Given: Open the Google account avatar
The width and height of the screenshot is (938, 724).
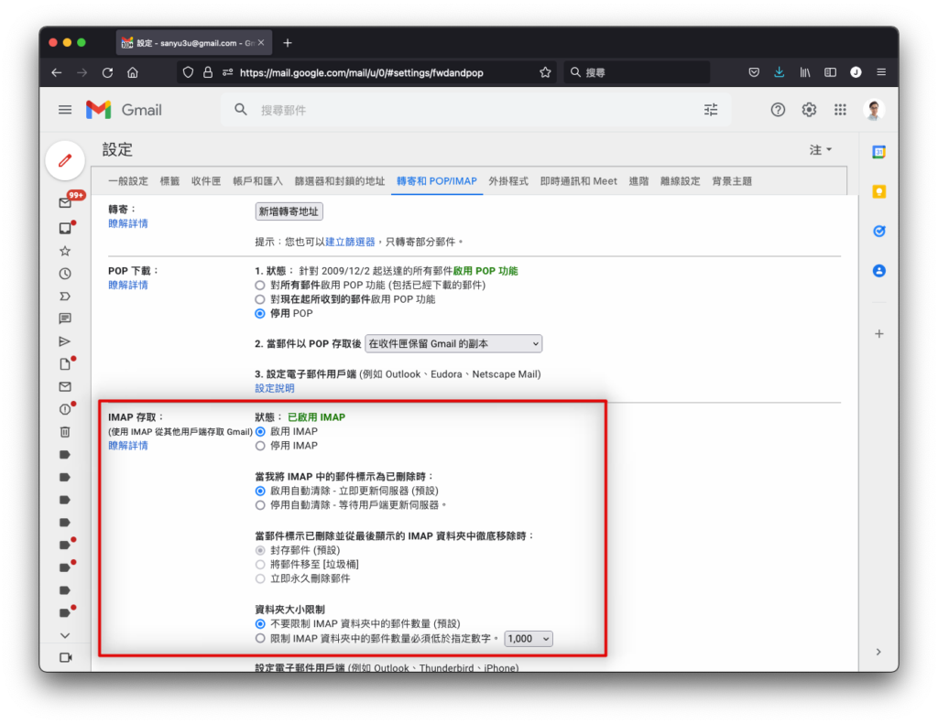Looking at the screenshot, I should click(874, 110).
